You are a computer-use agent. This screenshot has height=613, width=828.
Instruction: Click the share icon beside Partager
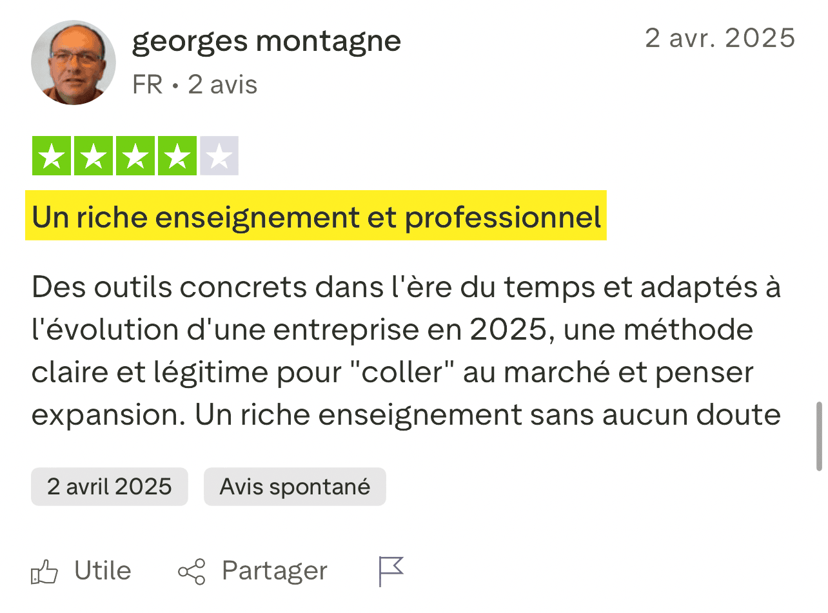(x=192, y=572)
